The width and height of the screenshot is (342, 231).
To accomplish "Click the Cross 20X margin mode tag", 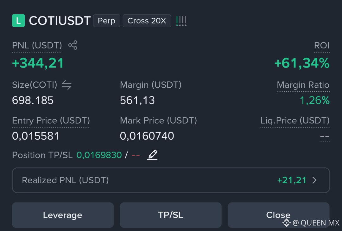I will 147,21.
